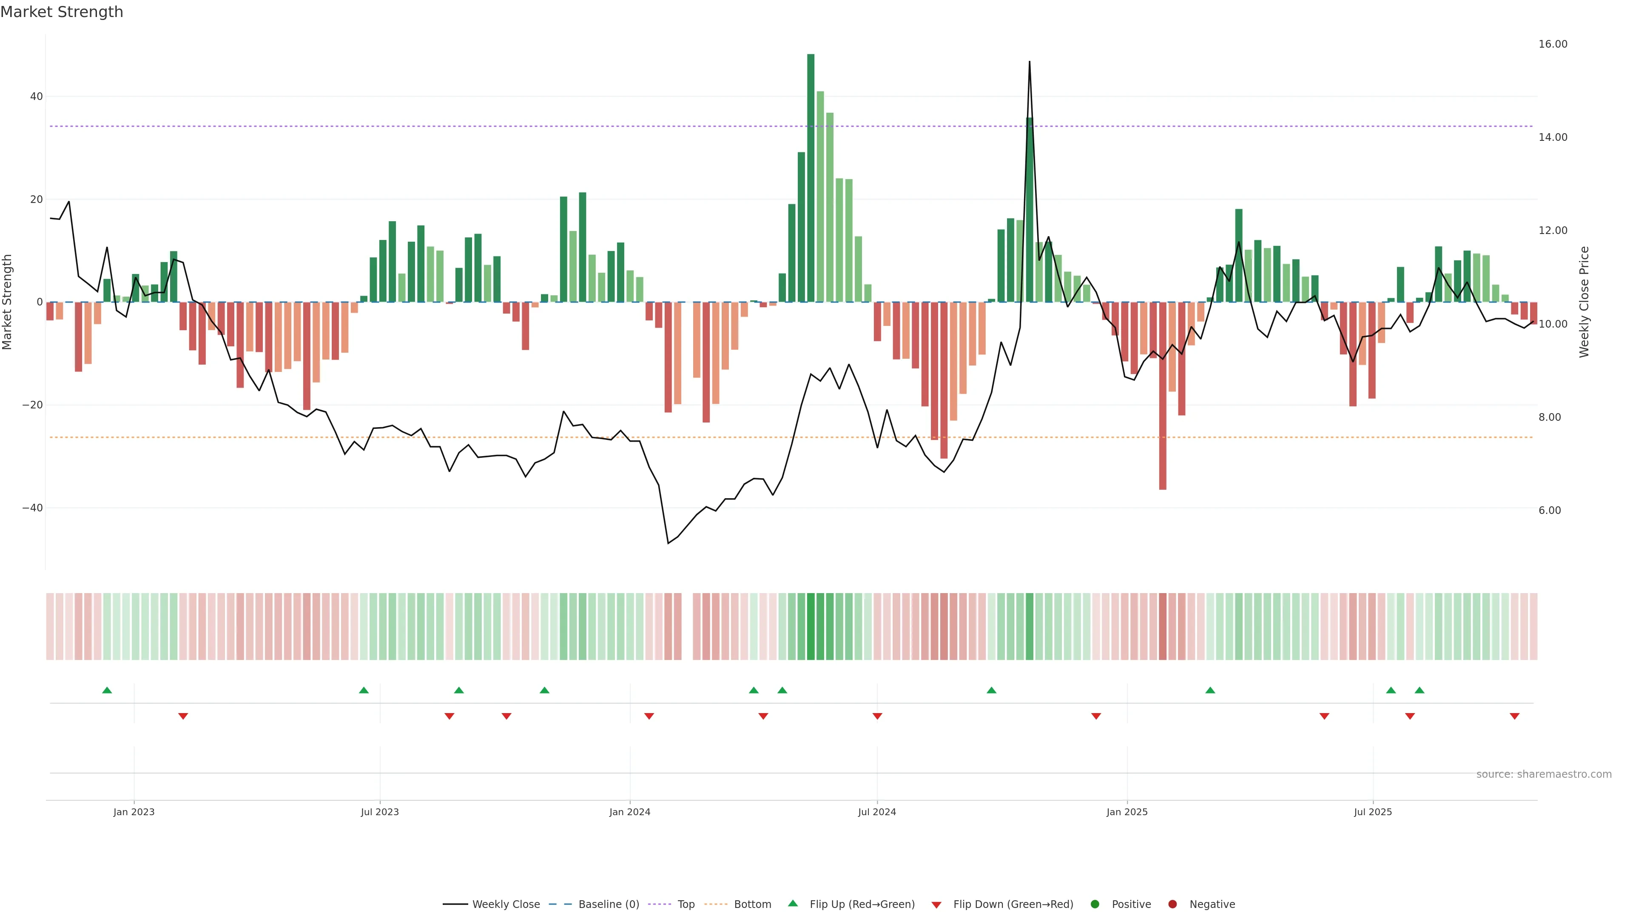Screen dimensions: 1633x919
Task: Click the tallest green bar near 48
Action: tap(811, 177)
